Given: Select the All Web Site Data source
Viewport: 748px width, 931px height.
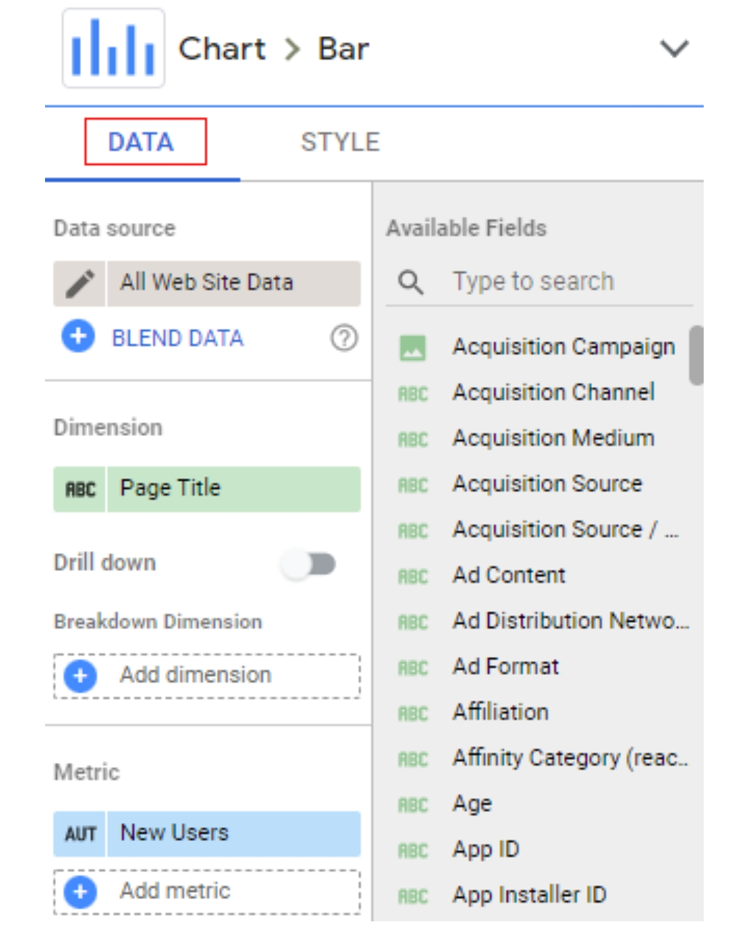Looking at the screenshot, I should (x=233, y=283).
